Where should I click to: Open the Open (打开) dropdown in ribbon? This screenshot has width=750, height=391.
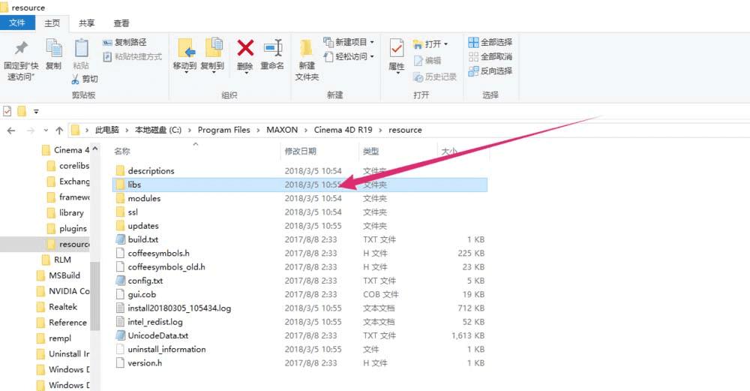tap(430, 44)
